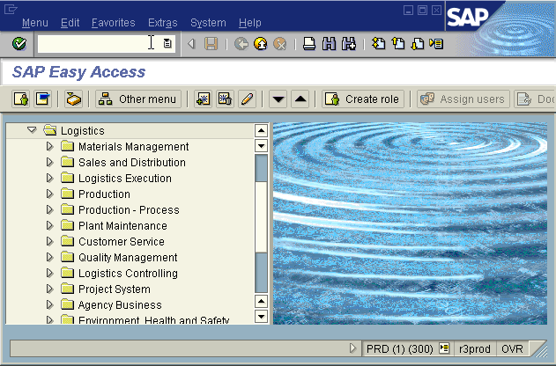Collapse the Logistics tree node
This screenshot has width=556, height=366.
tap(32, 130)
